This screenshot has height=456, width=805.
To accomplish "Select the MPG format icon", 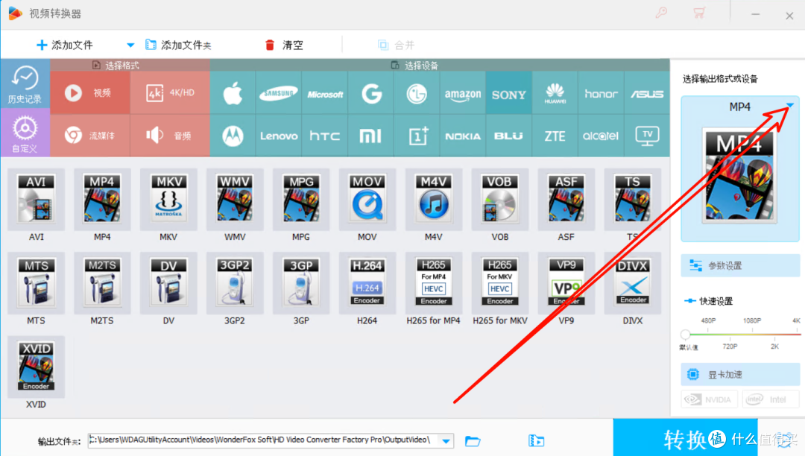I will point(301,200).
